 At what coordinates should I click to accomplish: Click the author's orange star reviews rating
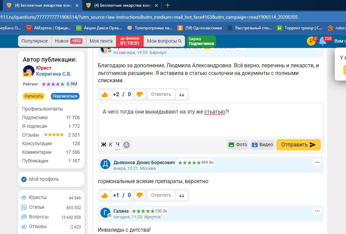[54, 135]
